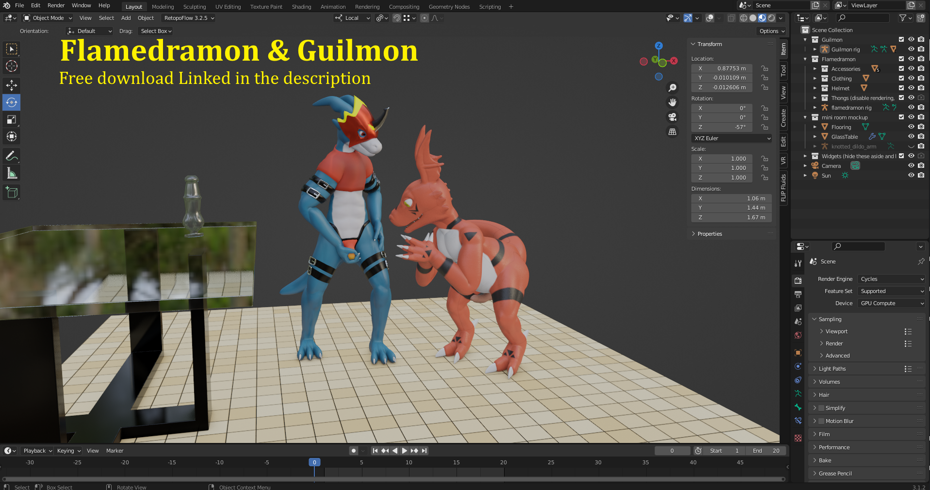The height and width of the screenshot is (490, 930).
Task: Choose the Select Box tool in toolbar
Action: (12, 49)
